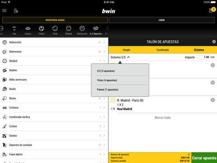Screen dimensions: 217x163
Task: Open the bet slip icon with badge
Action: coord(212,10)
